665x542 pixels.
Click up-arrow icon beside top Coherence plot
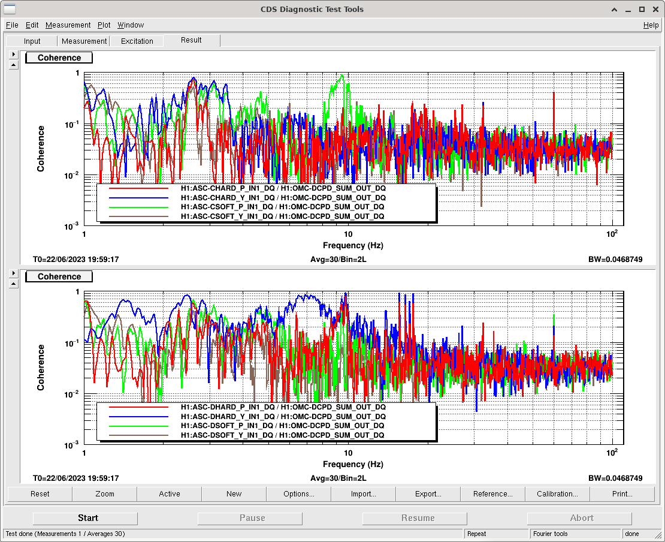pyautogui.click(x=14, y=65)
